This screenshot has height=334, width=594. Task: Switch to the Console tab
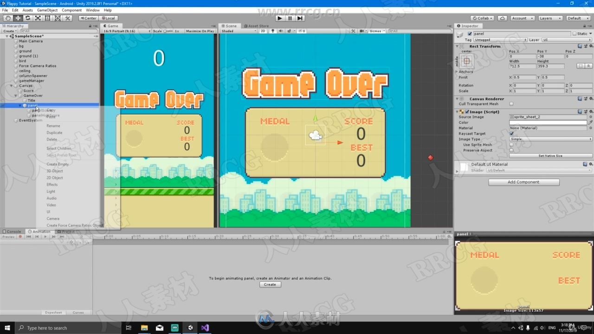coord(12,231)
